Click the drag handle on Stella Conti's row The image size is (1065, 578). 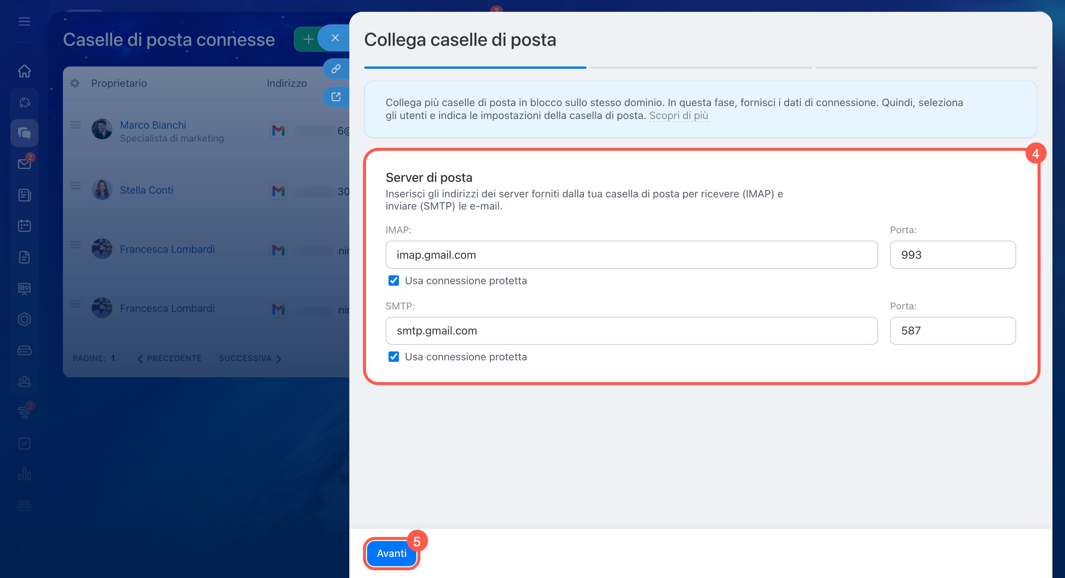pos(75,186)
